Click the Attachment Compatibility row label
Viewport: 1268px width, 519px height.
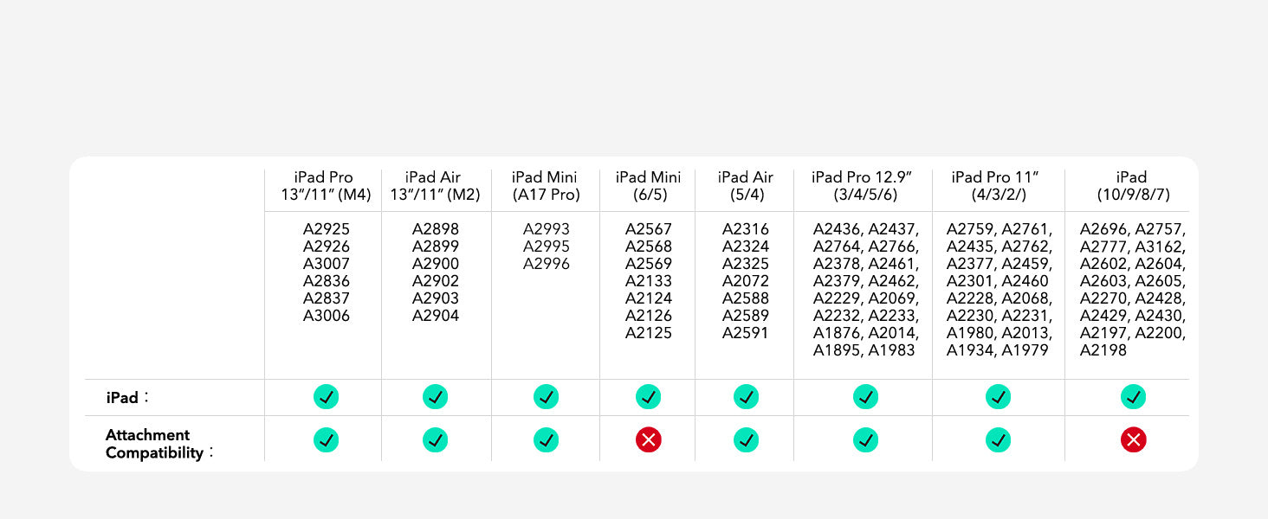(x=148, y=444)
